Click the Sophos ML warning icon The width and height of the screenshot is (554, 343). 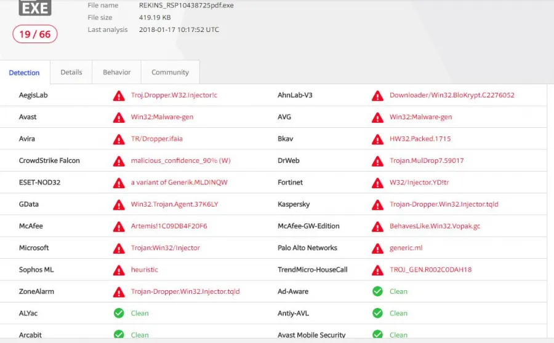click(119, 270)
